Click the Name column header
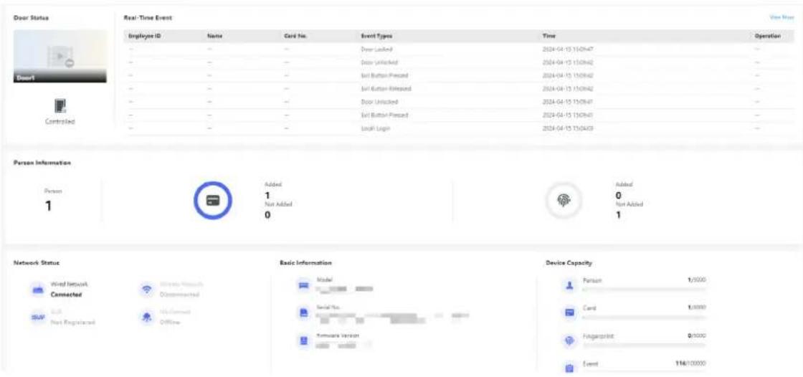803x377 pixels. (x=214, y=36)
